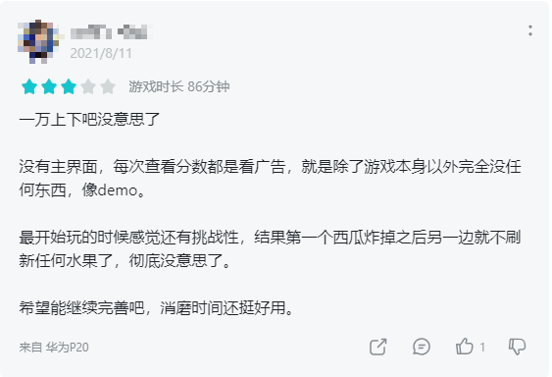552x377 pixels.
Task: Click the third teal rating star
Action: coord(69,86)
